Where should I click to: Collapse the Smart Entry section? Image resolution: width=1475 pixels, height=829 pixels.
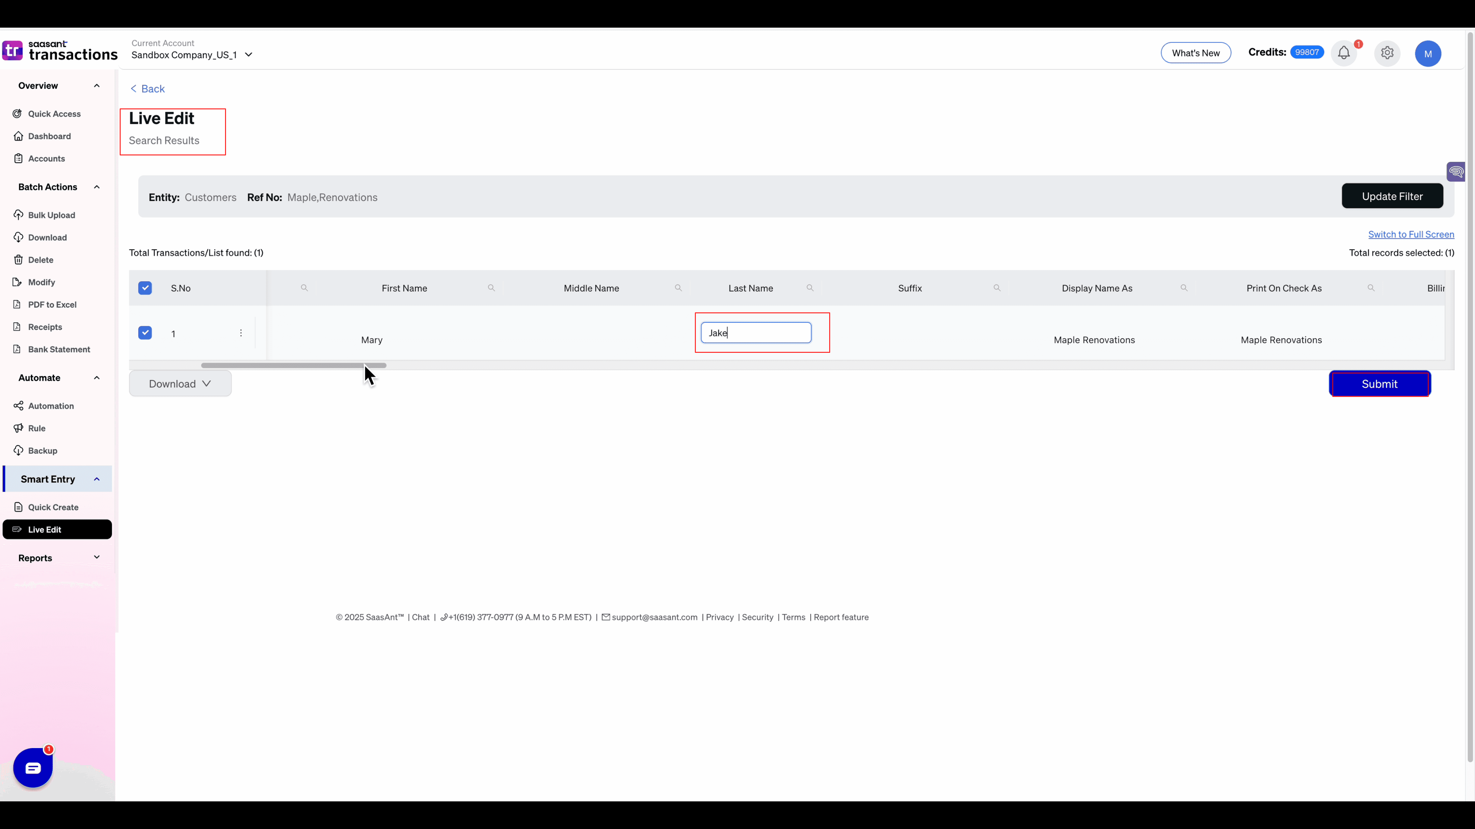pyautogui.click(x=97, y=479)
